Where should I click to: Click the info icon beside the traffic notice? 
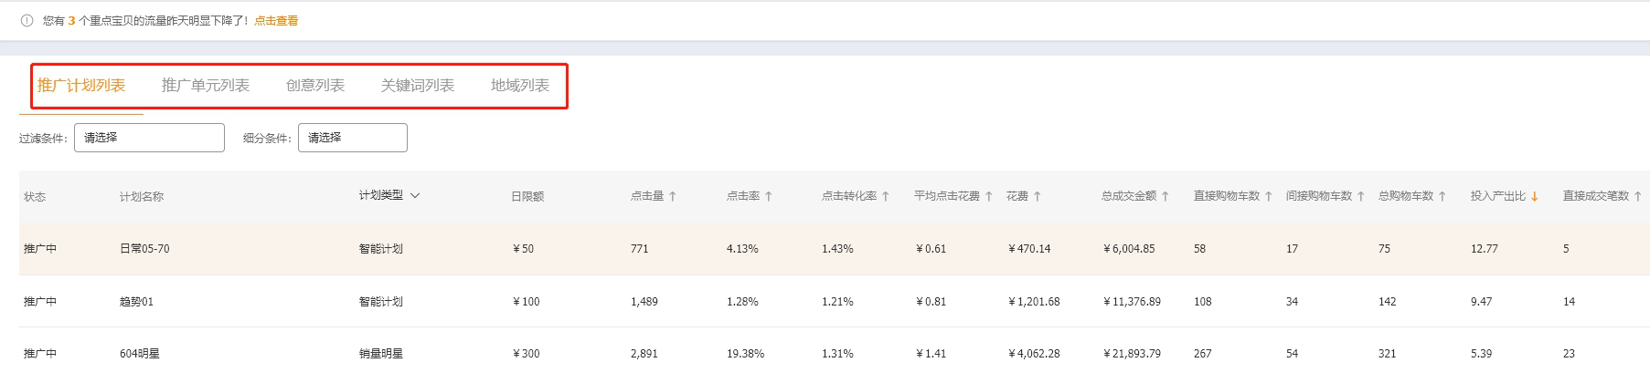[x=27, y=20]
